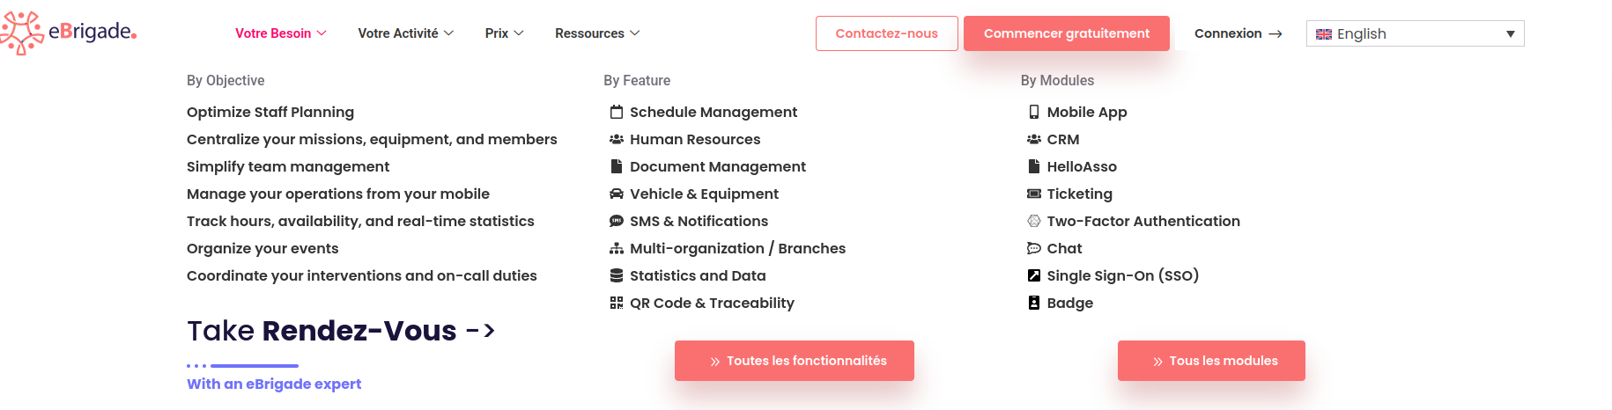This screenshot has width=1612, height=410.
Task: Click the SMS speech bubble icon
Action: (617, 222)
